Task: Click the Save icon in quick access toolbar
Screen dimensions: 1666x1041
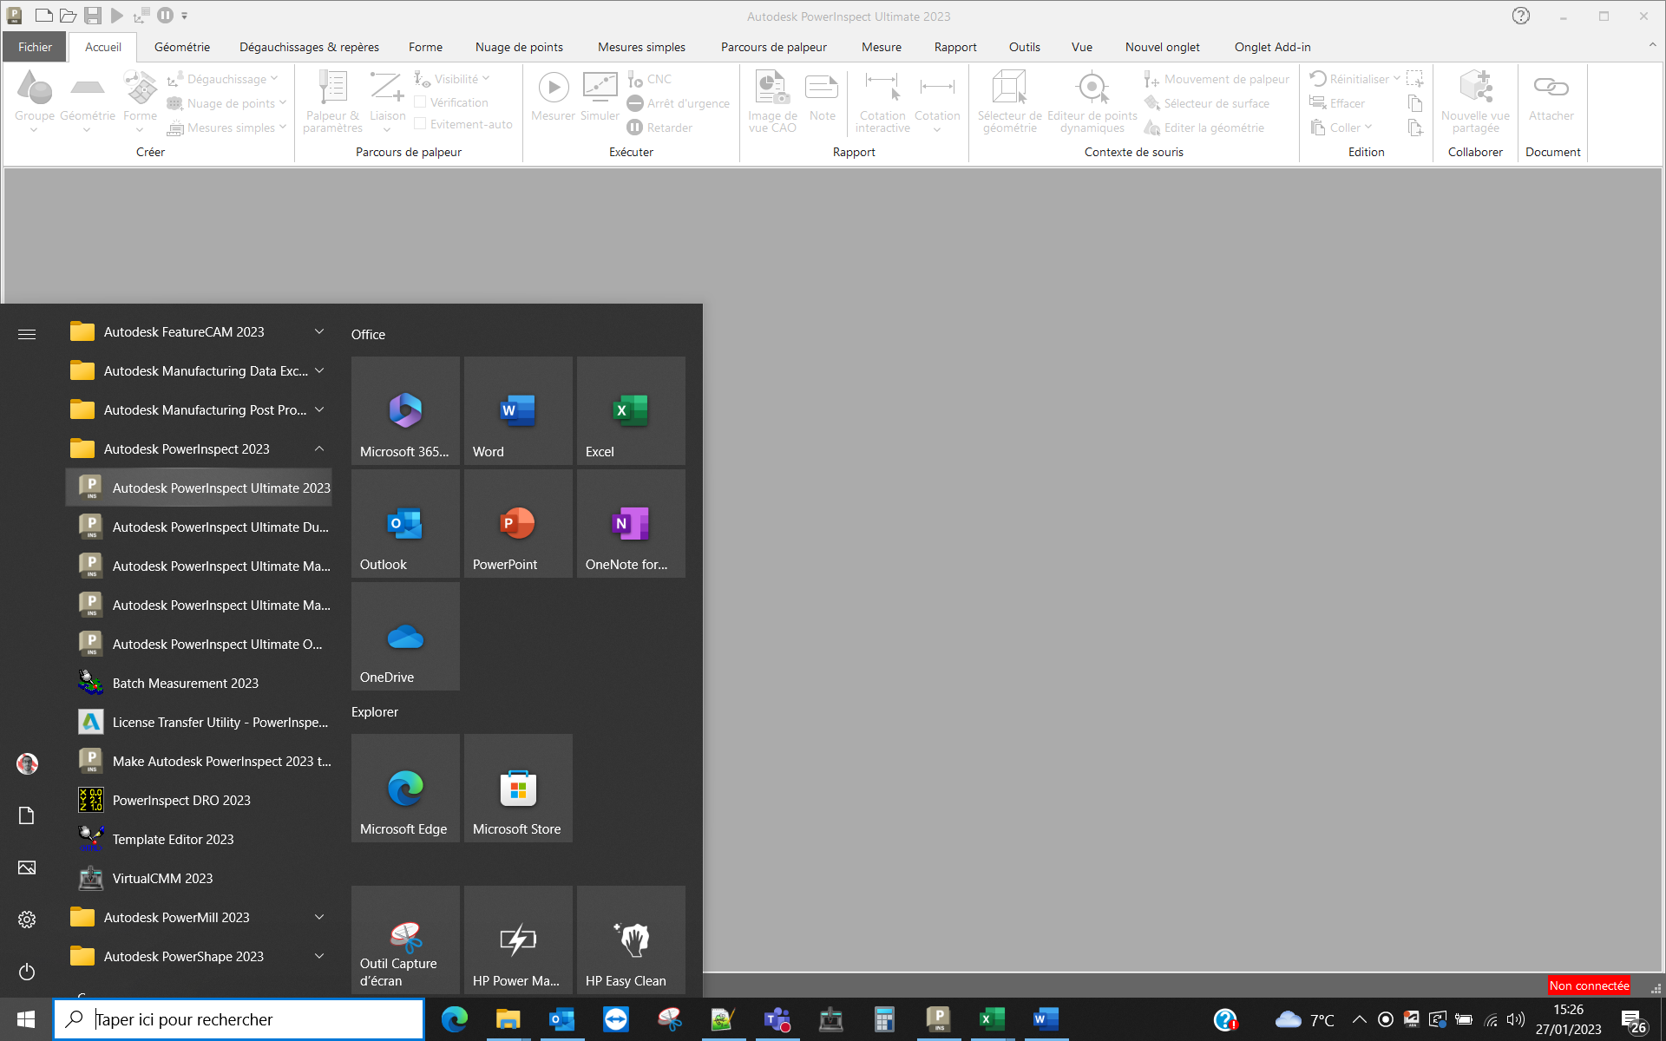Action: (x=93, y=16)
